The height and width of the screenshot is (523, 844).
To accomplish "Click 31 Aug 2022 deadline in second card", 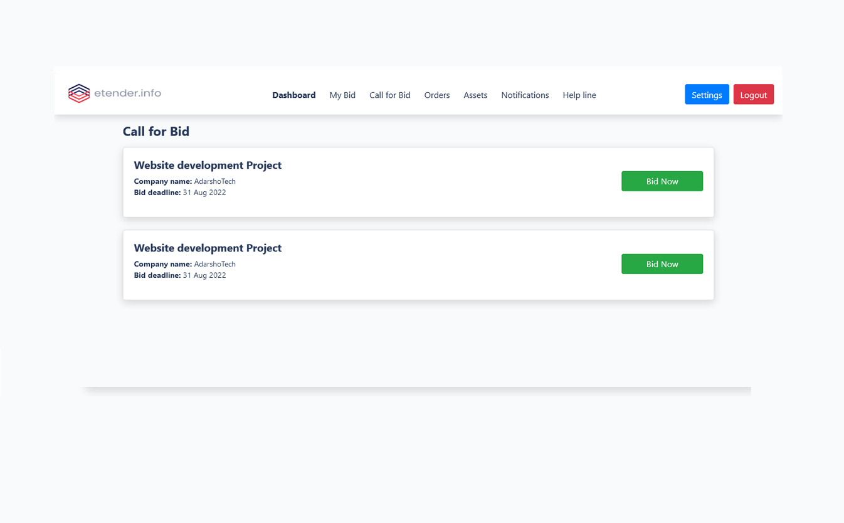I will (x=204, y=275).
